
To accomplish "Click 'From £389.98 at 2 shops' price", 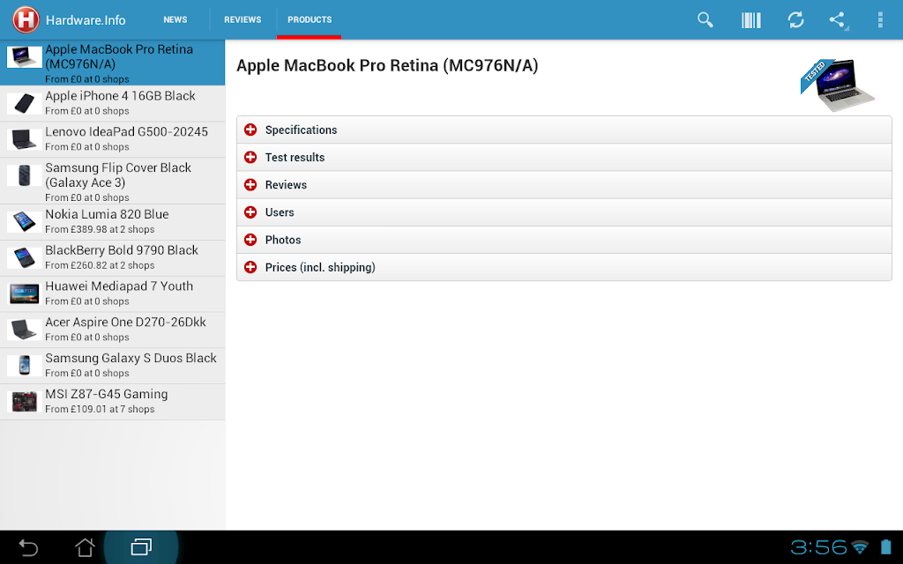I will (x=100, y=229).
